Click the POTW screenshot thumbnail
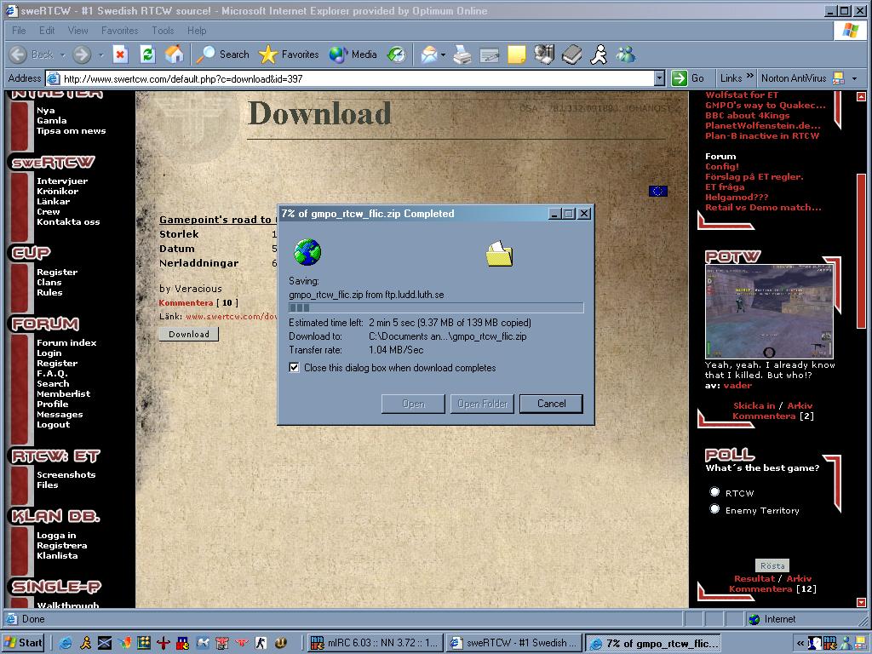Image resolution: width=872 pixels, height=654 pixels. point(770,312)
